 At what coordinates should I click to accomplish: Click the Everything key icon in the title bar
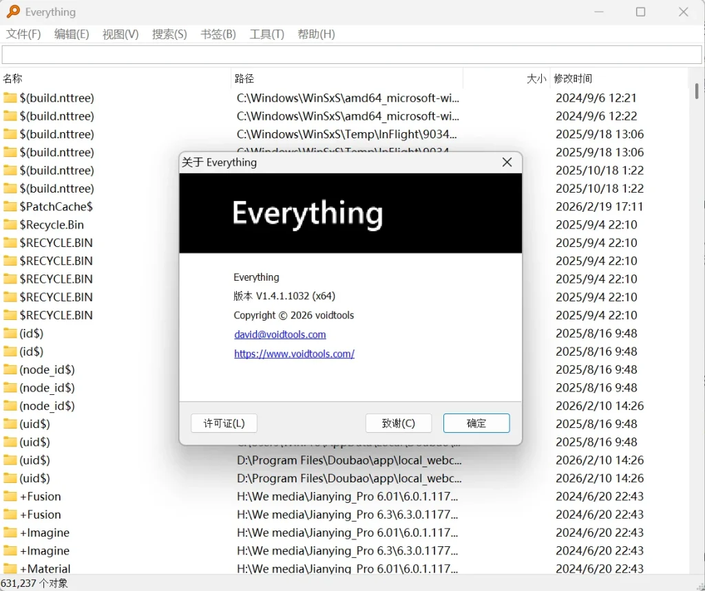click(x=12, y=12)
